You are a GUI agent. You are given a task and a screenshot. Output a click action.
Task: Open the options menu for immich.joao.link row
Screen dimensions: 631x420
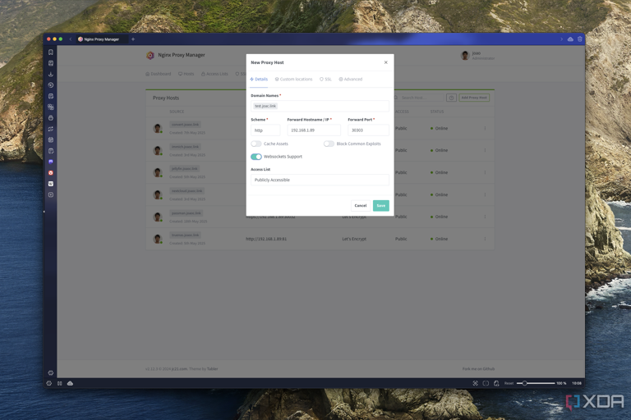pos(485,150)
